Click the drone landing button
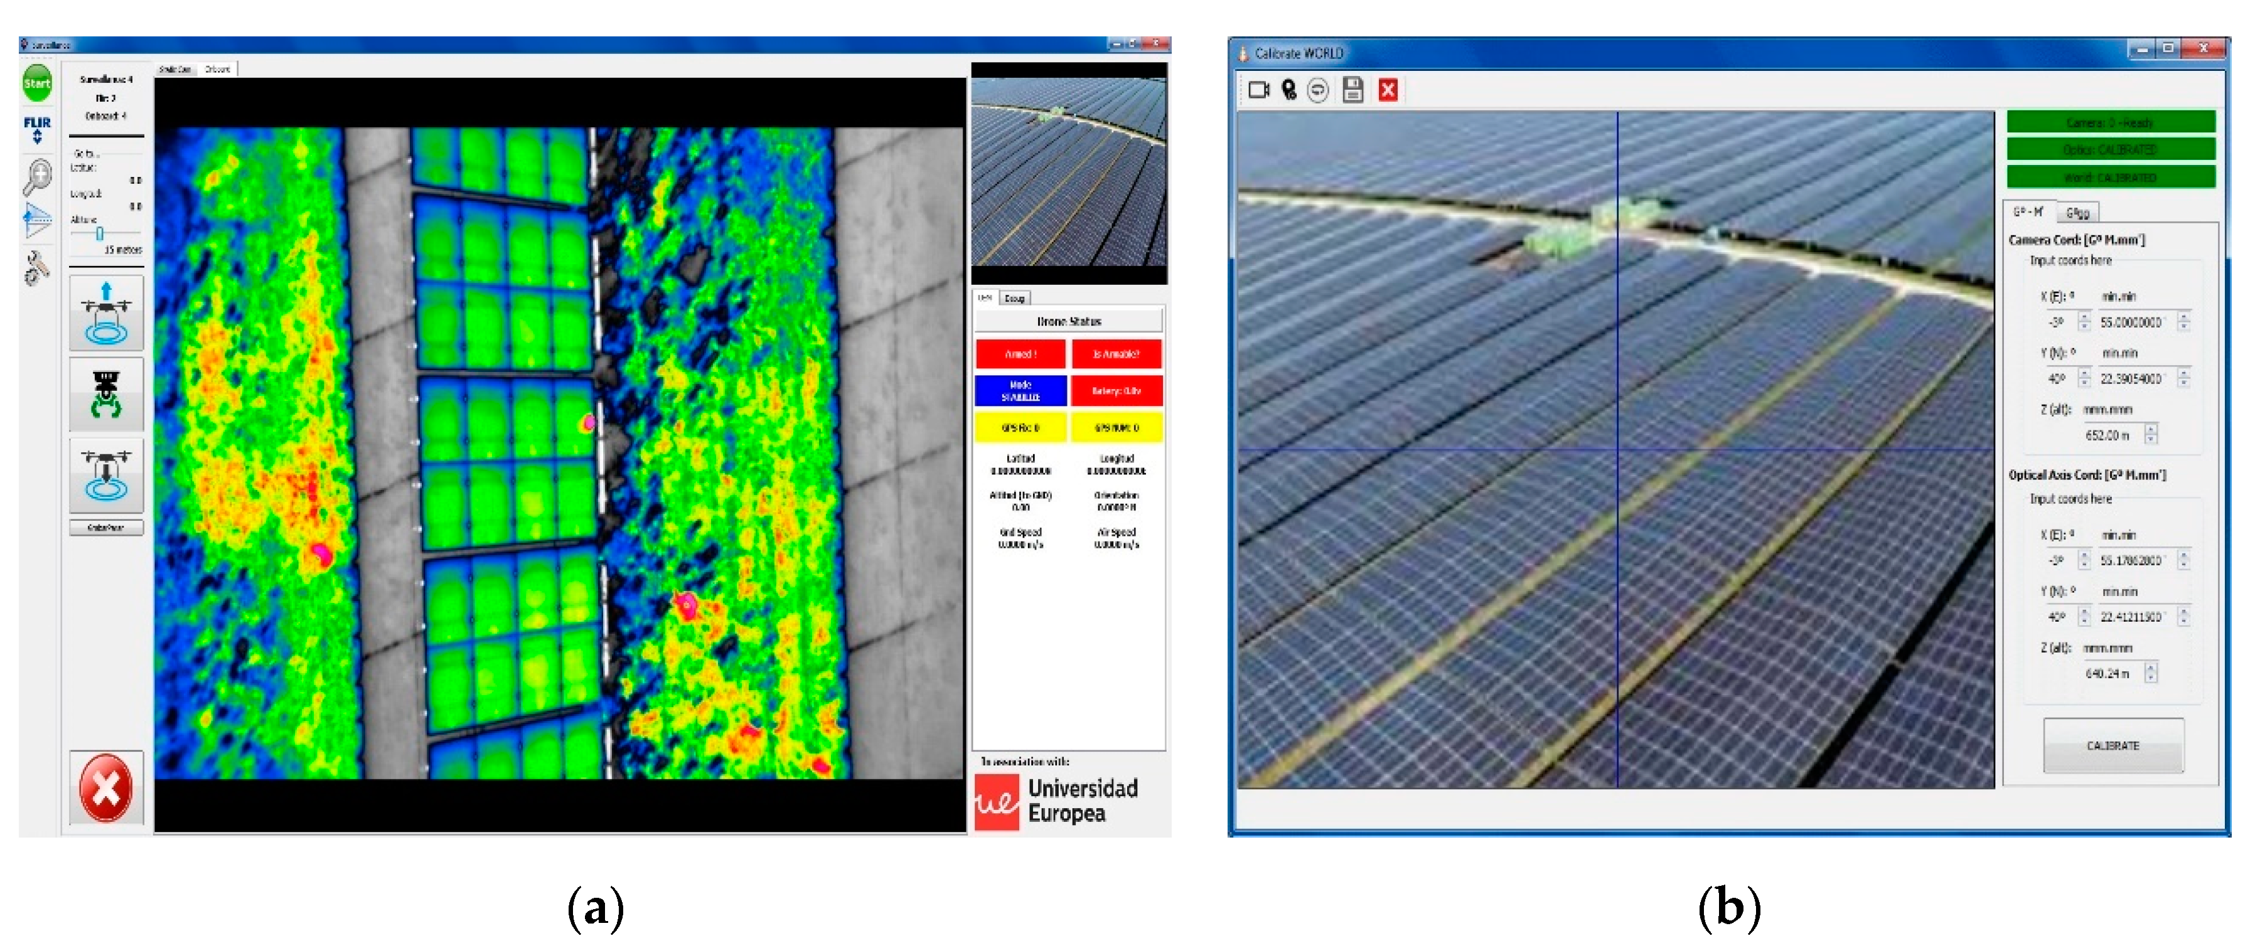Image resolution: width=2260 pixels, height=948 pixels. [106, 476]
